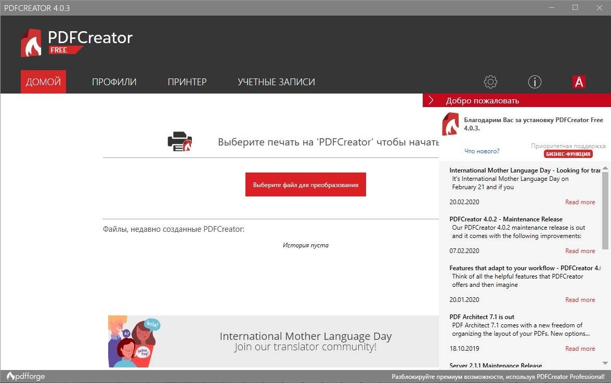Open PDF Architect red A icon
The image size is (611, 383).
point(579,82)
